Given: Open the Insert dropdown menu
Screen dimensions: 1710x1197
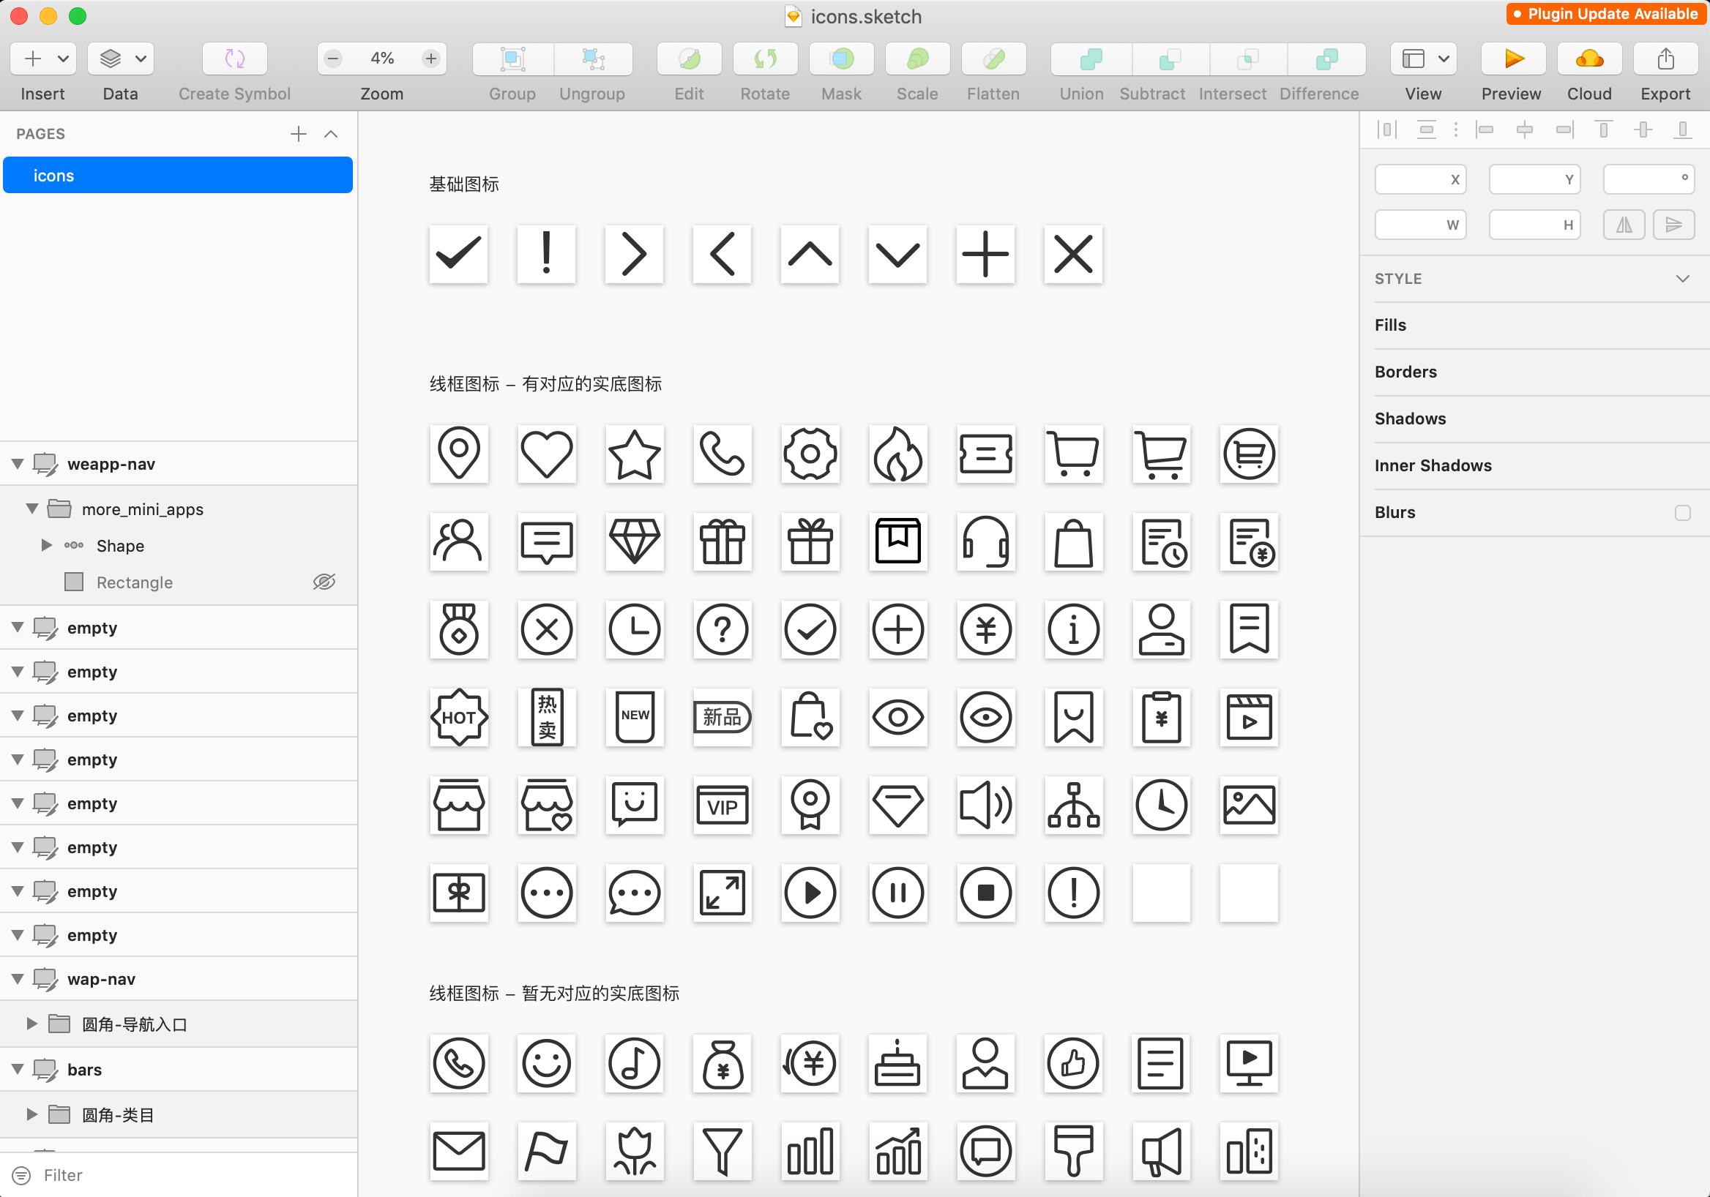Looking at the screenshot, I should click(62, 59).
